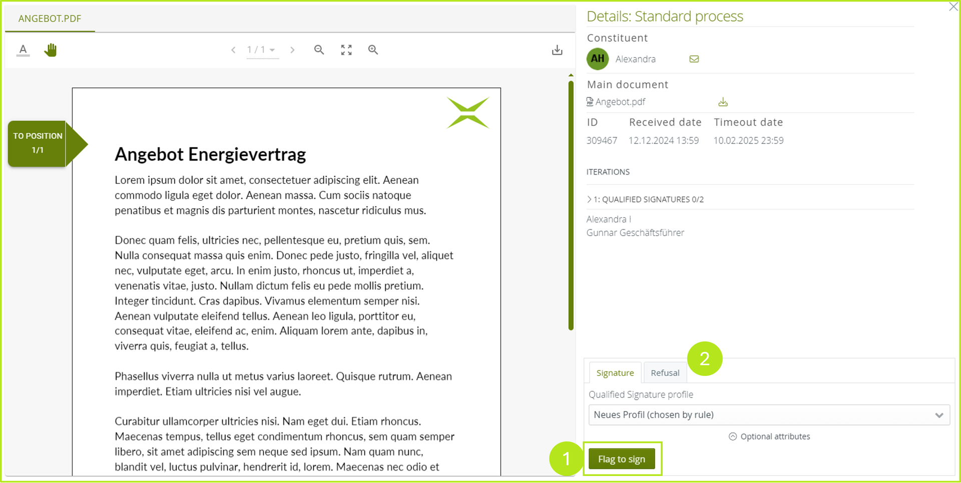Screen dimensions: 961x483
Task: Zoom in on the document
Action: coord(373,50)
